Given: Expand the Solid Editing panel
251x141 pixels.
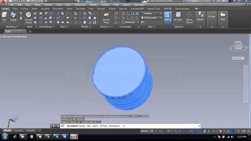Looking at the screenshot, I should [46, 27].
